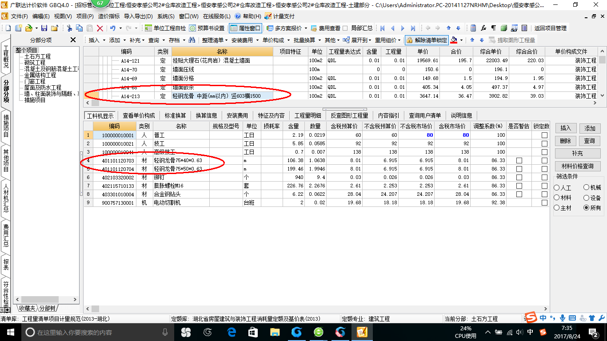Open the 补充 dropdown in toolbar
The width and height of the screenshot is (607, 341).
point(138,40)
